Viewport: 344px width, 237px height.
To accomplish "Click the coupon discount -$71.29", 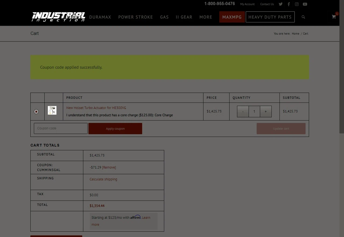I will 95,167.
